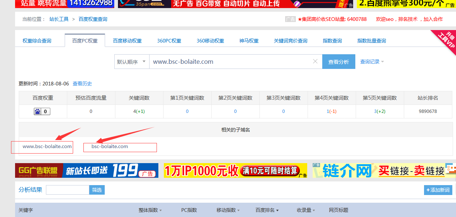Switch to the 指数批量查询 tab
Image resolution: width=456 pixels, height=217 pixels.
(x=371, y=41)
